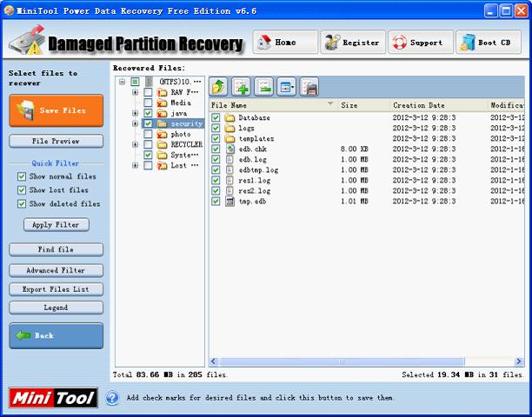Uncheck the Database folder checkbox
Viewport: 532px width, 417px height.
(x=216, y=117)
